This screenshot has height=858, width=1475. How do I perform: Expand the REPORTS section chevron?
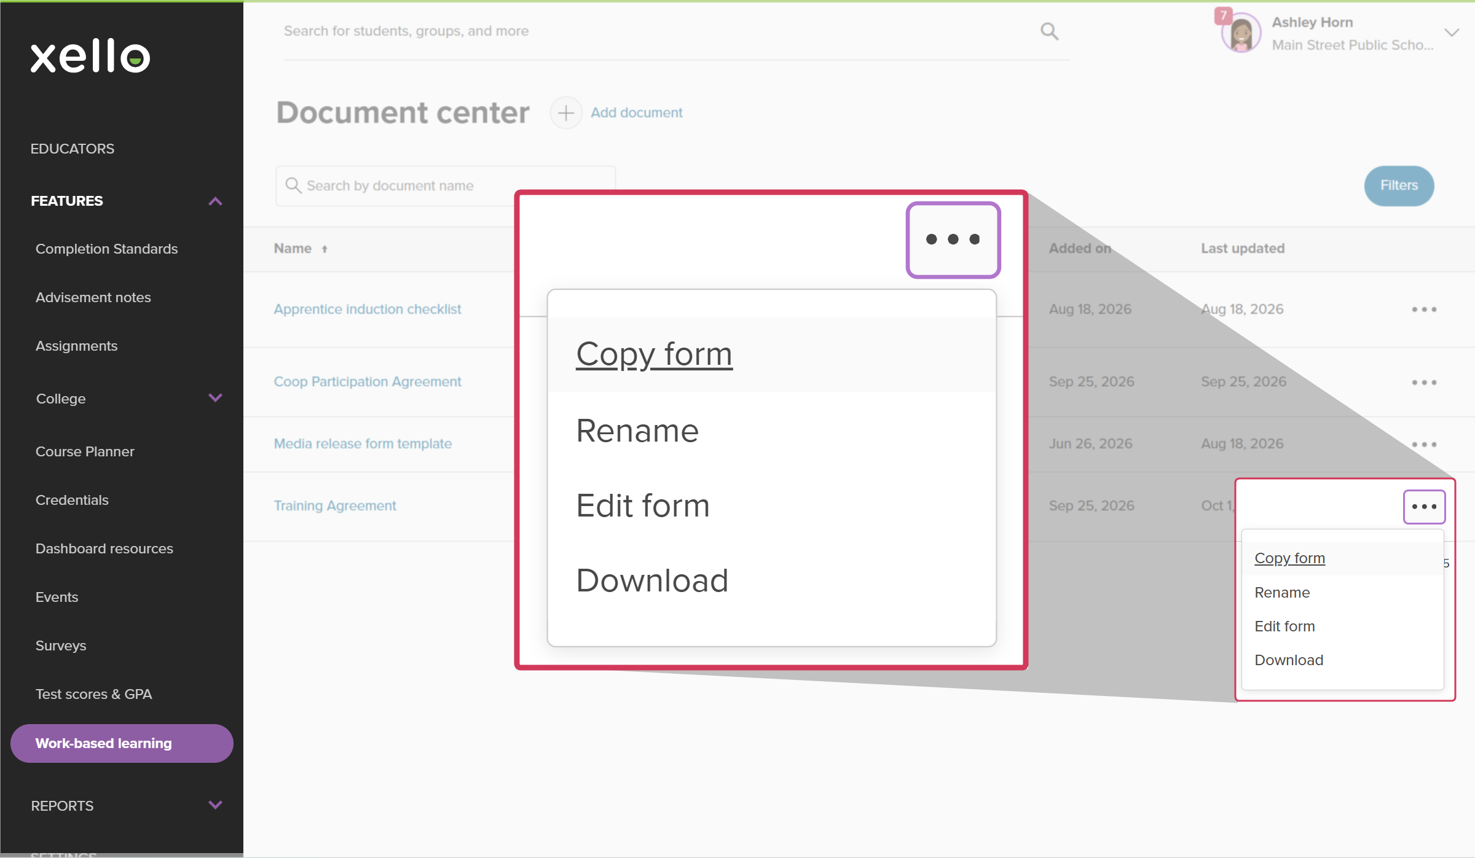coord(215,805)
